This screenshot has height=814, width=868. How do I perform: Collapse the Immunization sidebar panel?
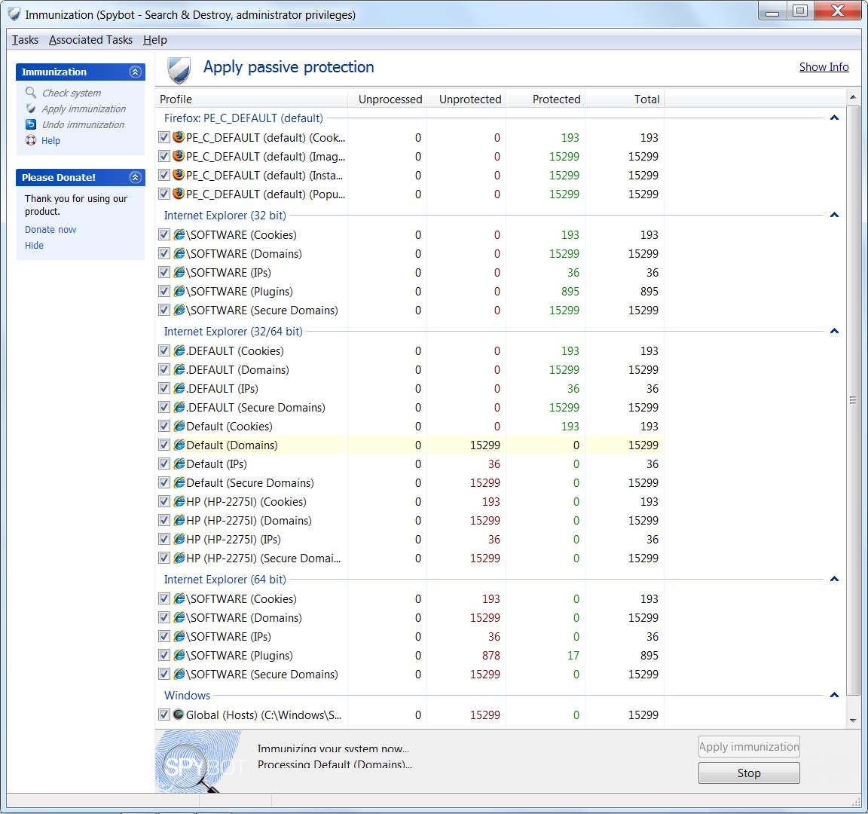135,72
